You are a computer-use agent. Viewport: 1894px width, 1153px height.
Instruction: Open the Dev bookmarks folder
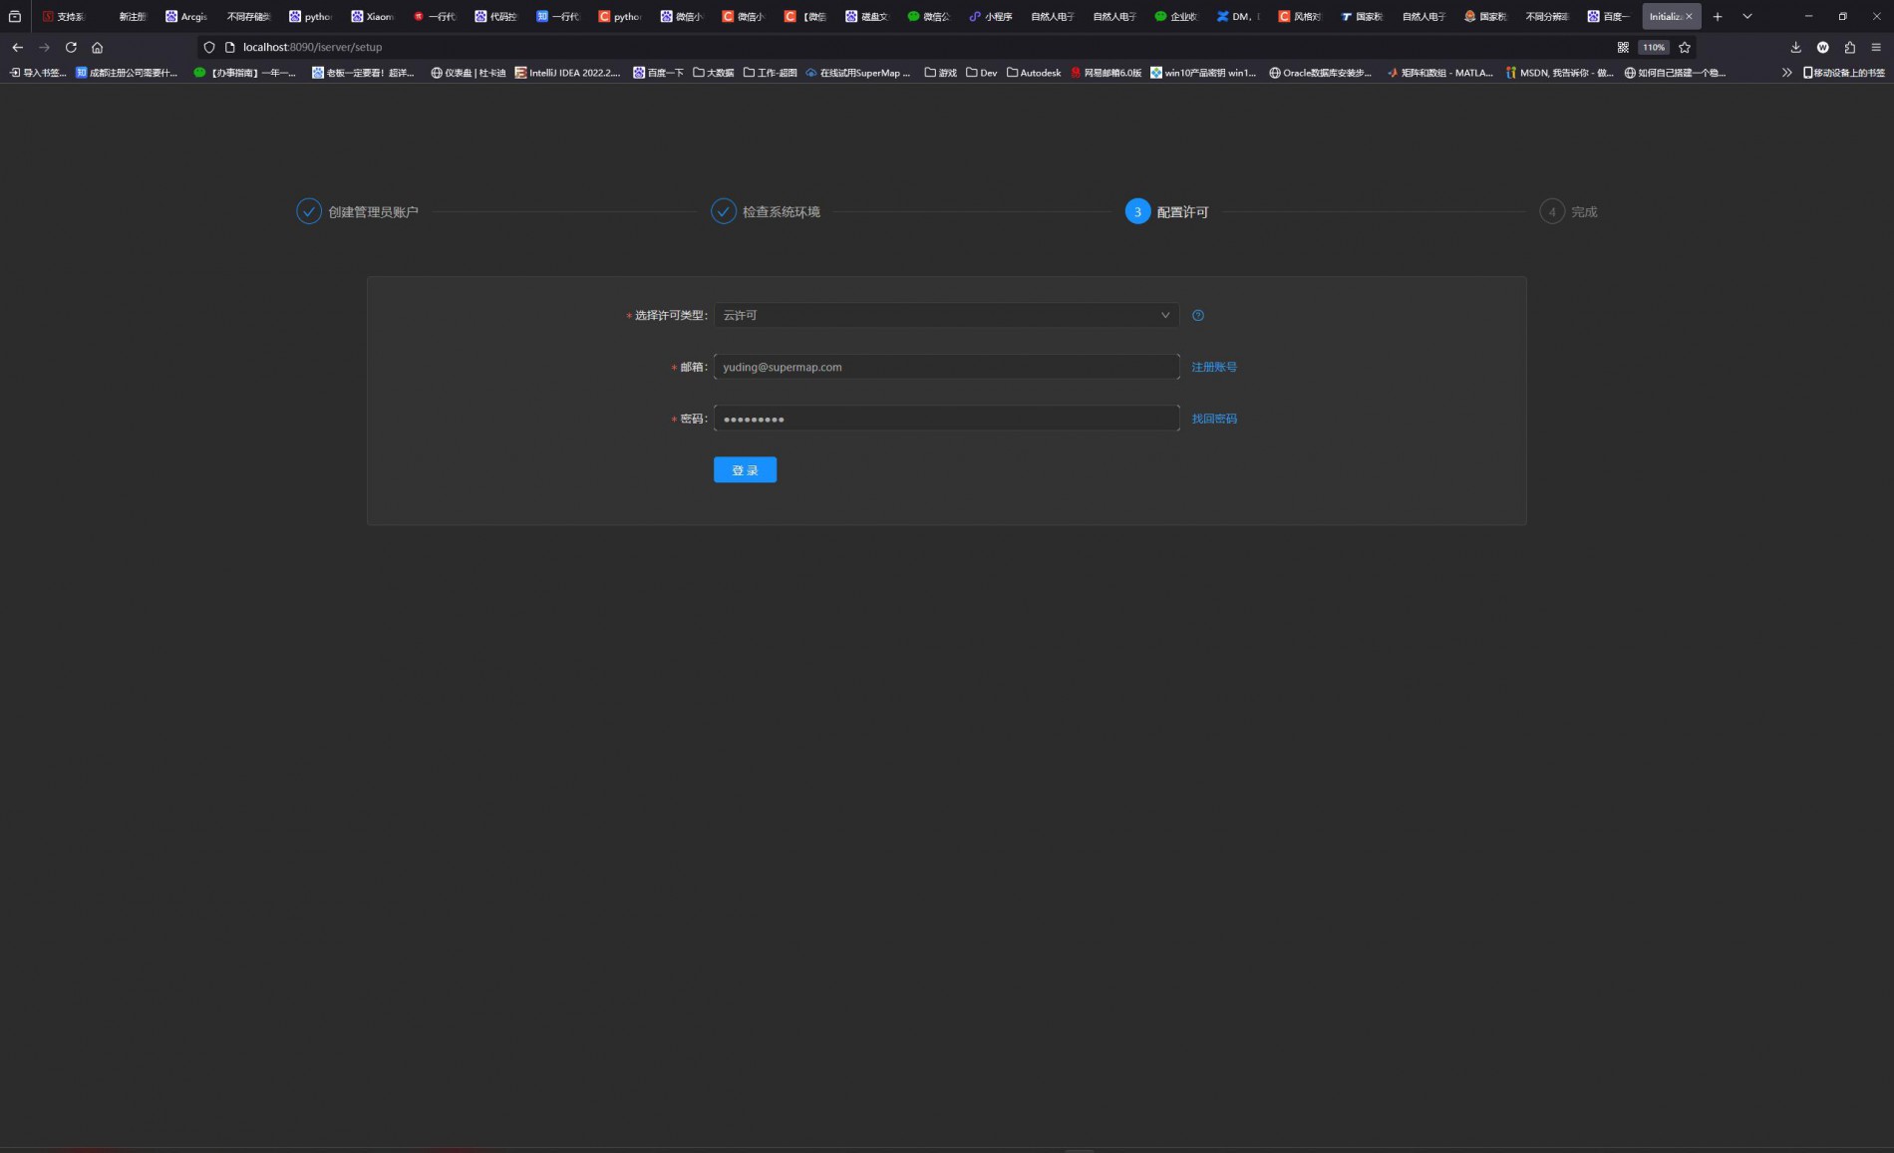(981, 73)
